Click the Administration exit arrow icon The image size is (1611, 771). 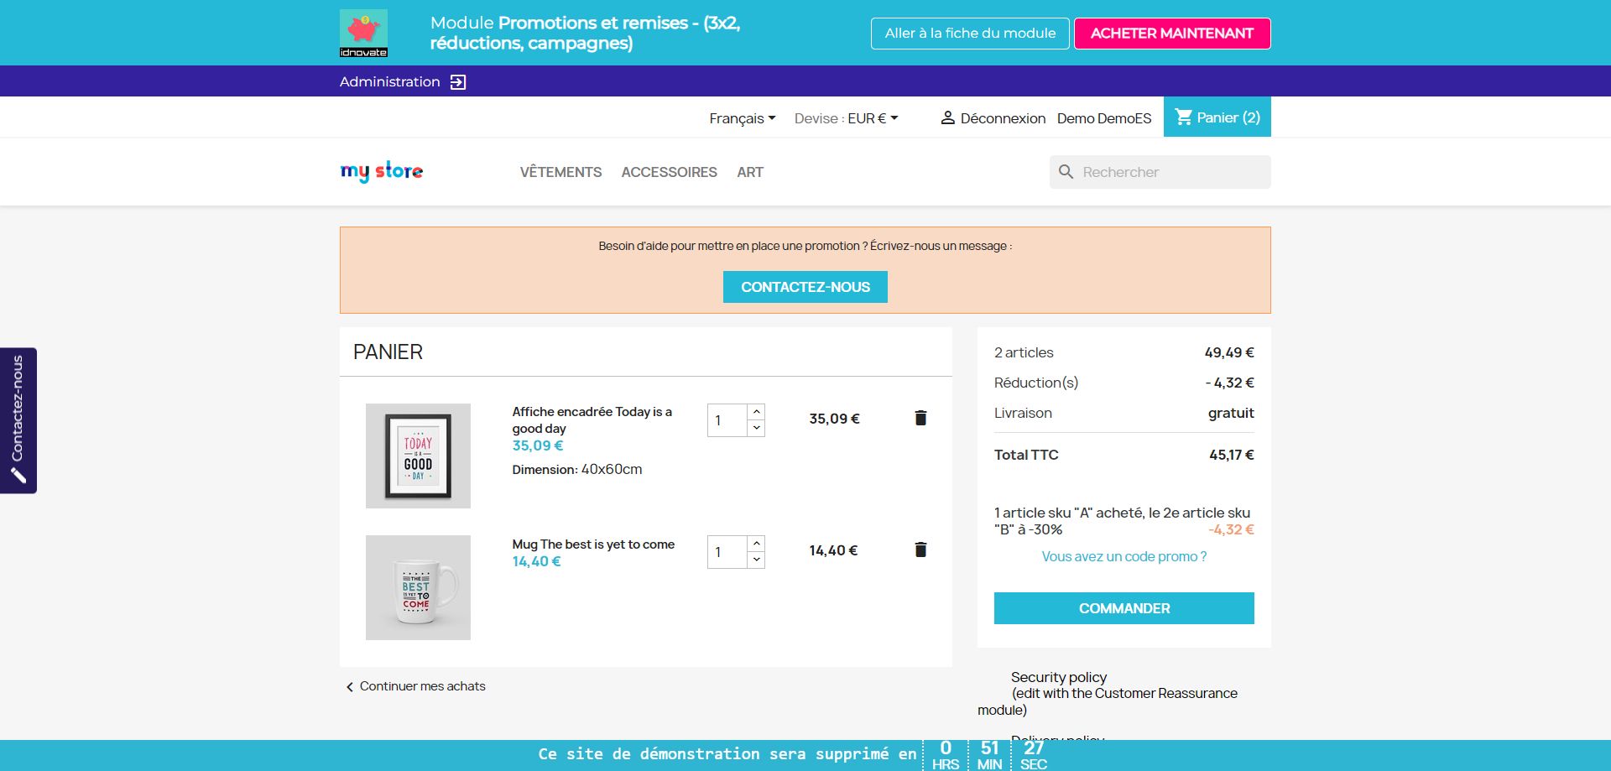(x=458, y=82)
